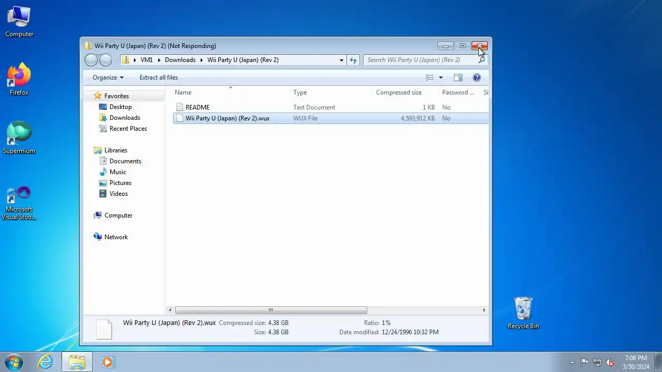
Task: Launch Firefox from the desktop
Action: (x=19, y=80)
